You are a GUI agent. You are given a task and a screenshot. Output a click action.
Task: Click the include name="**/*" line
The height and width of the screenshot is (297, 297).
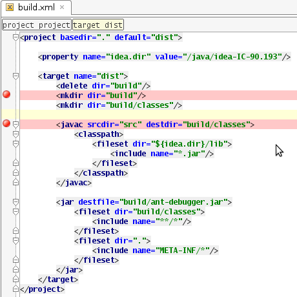142,221
